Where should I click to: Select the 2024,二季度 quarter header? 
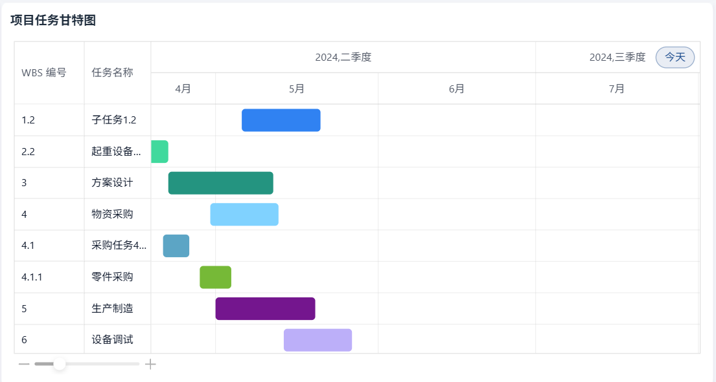343,58
